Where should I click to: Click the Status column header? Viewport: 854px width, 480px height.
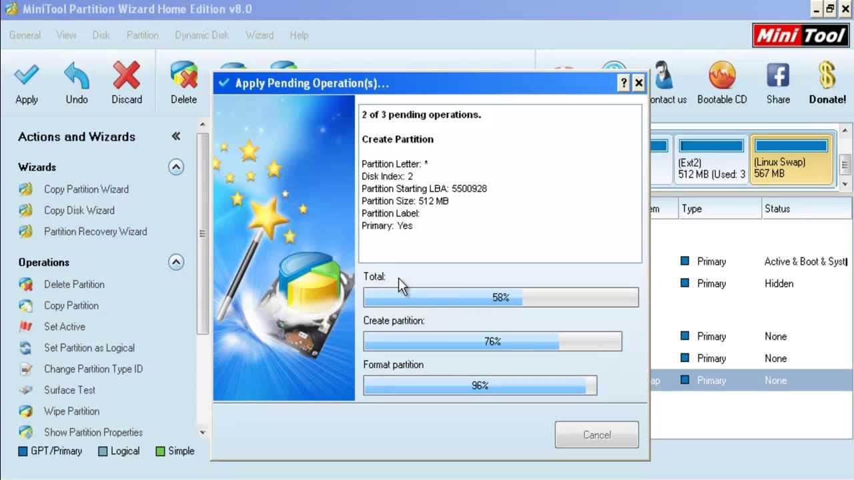point(807,209)
